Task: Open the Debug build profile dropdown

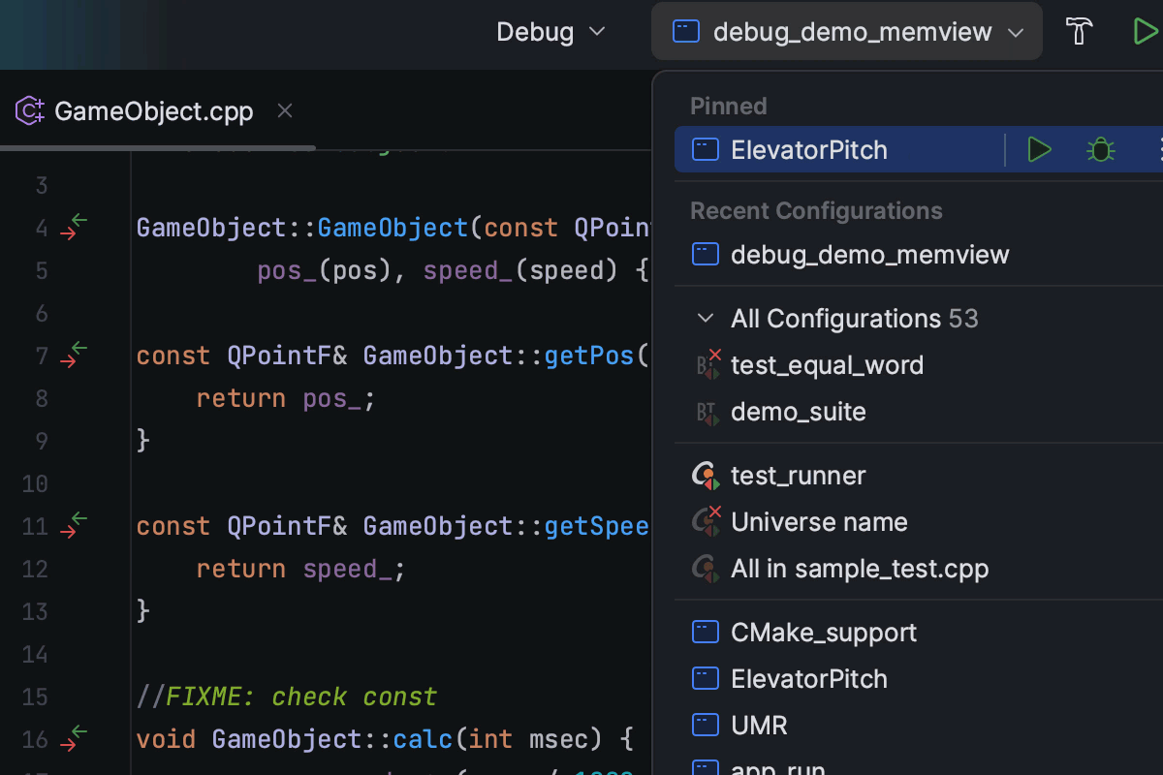Action: (550, 32)
